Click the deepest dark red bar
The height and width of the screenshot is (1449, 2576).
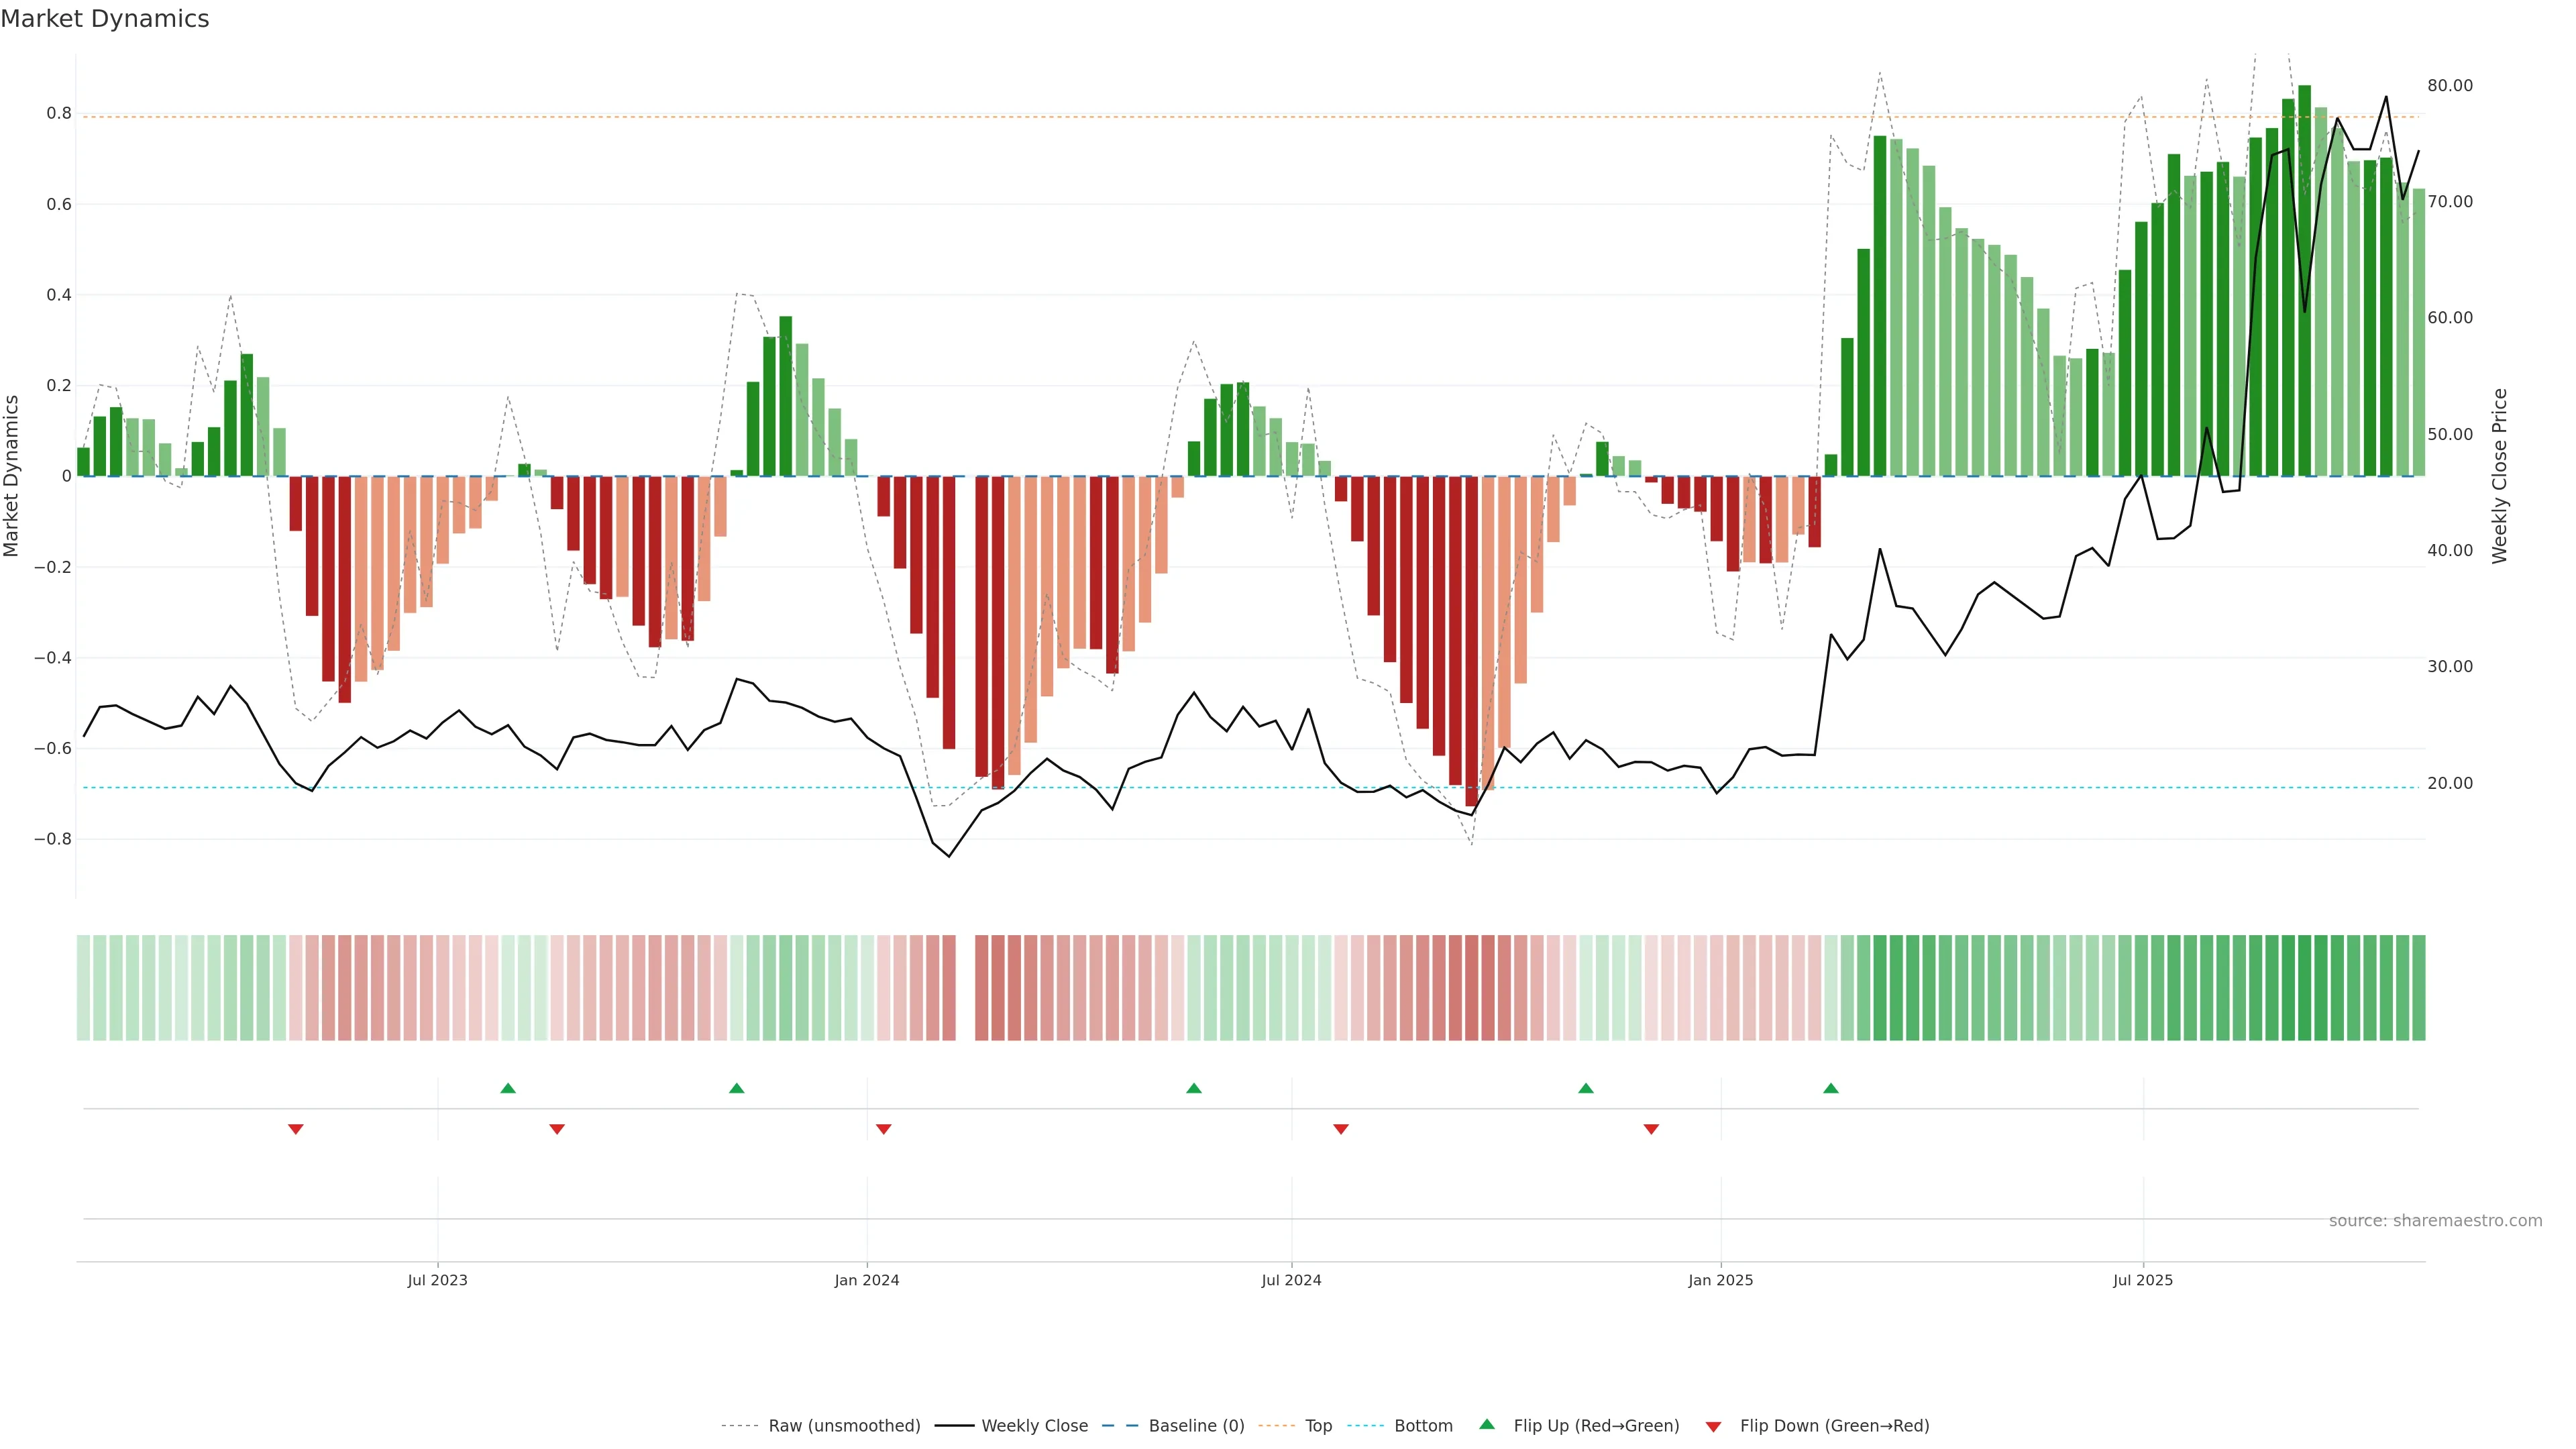[x=1471, y=640]
